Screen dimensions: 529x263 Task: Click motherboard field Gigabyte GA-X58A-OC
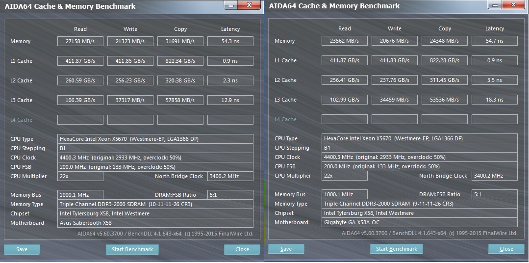point(419,222)
